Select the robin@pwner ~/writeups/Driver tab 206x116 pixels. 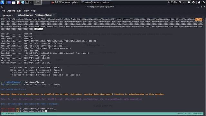tap(35, 15)
